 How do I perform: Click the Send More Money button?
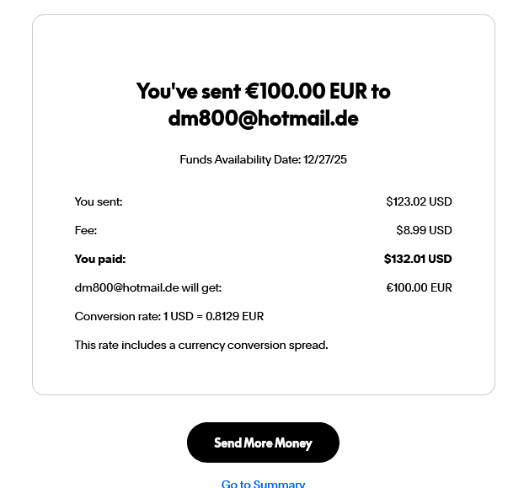263,442
